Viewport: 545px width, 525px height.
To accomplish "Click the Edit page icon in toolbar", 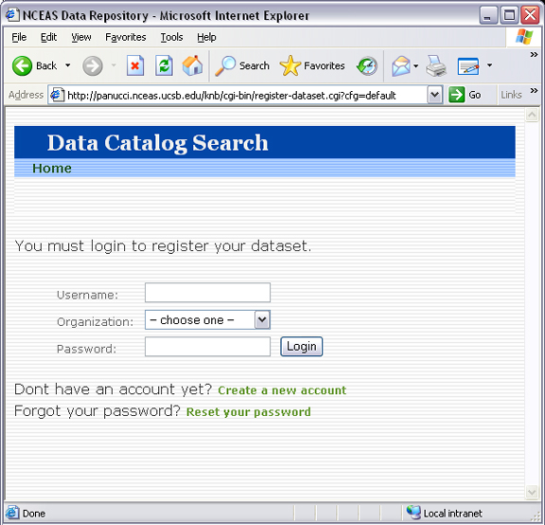I will pyautogui.click(x=468, y=65).
